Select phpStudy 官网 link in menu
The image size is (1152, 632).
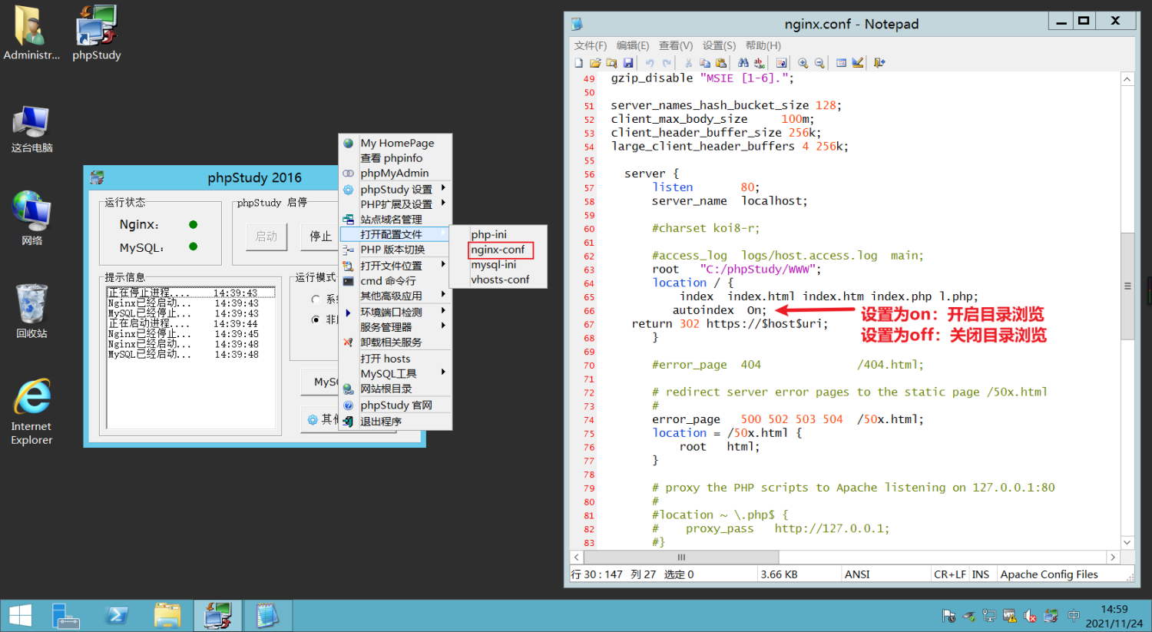(396, 405)
